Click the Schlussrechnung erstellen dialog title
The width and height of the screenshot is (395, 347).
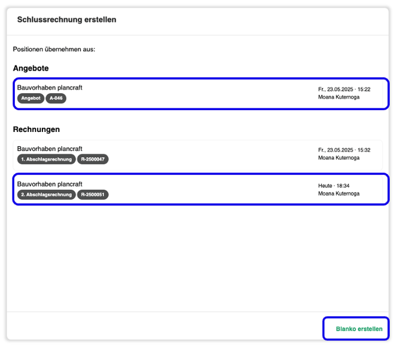click(67, 19)
